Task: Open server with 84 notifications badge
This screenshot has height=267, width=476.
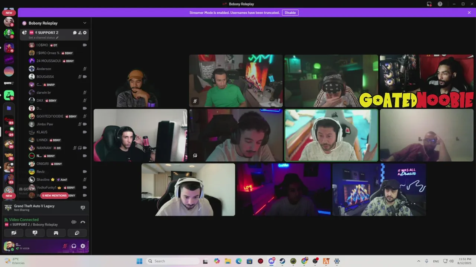Action: [9, 120]
